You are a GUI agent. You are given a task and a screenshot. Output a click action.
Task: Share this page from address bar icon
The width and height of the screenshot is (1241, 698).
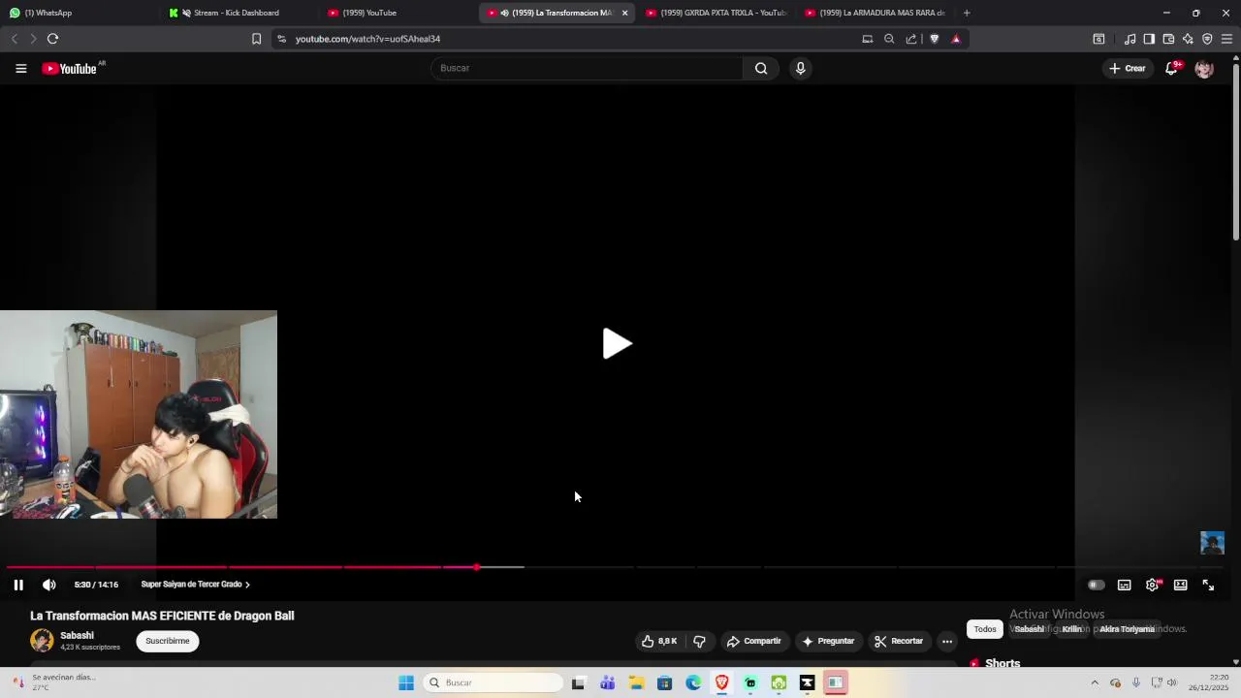tap(911, 39)
